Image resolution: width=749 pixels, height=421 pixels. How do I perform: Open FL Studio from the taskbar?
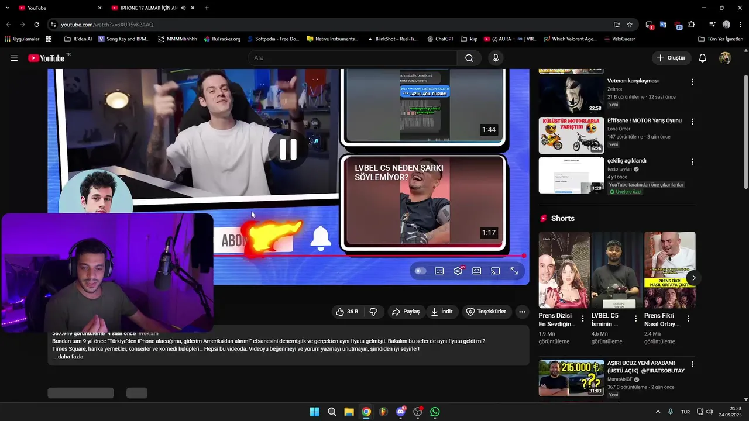pyautogui.click(x=383, y=412)
